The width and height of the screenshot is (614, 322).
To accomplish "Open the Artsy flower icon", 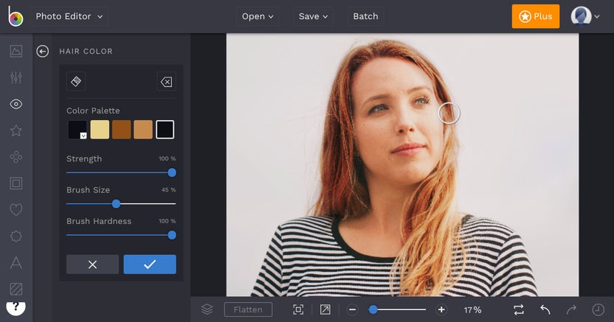I will [x=16, y=157].
